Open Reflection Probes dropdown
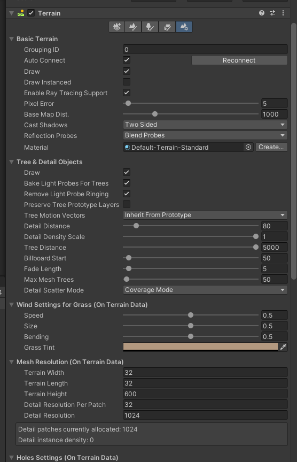The height and width of the screenshot is (462, 297). pos(205,135)
